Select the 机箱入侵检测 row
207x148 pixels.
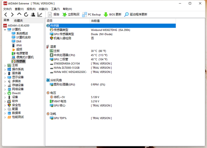coord(111,38)
